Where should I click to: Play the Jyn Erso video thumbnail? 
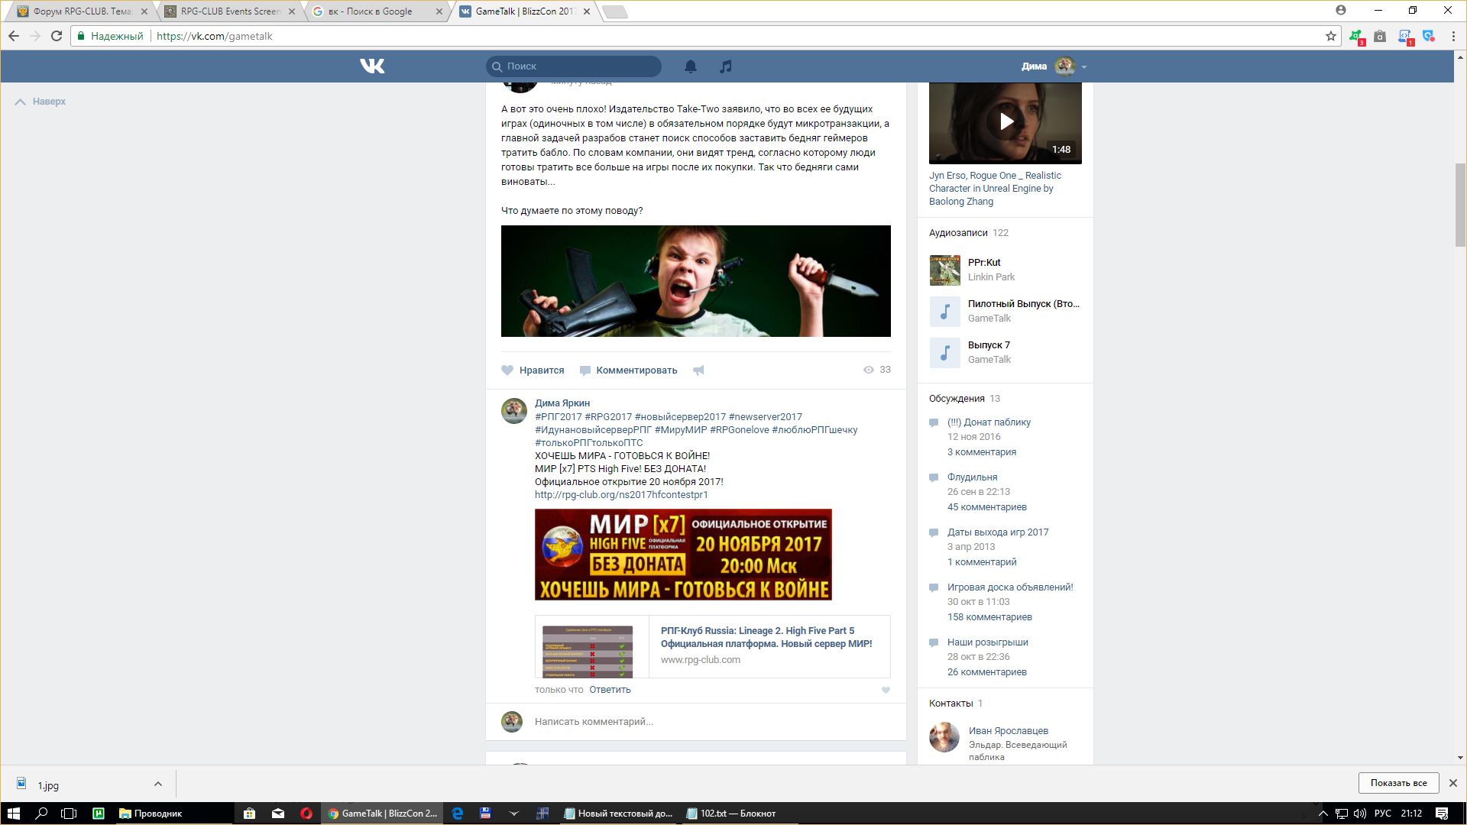[x=1006, y=122]
